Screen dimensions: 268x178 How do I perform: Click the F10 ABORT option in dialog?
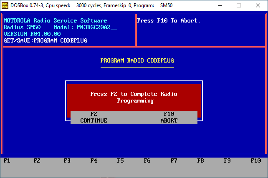(169, 117)
